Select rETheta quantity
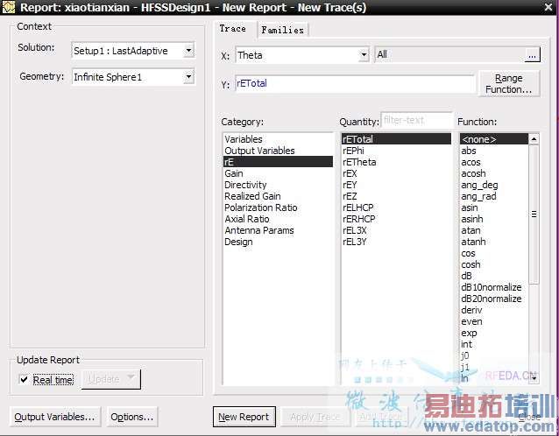Viewport: 559px width, 436px height. 396,162
